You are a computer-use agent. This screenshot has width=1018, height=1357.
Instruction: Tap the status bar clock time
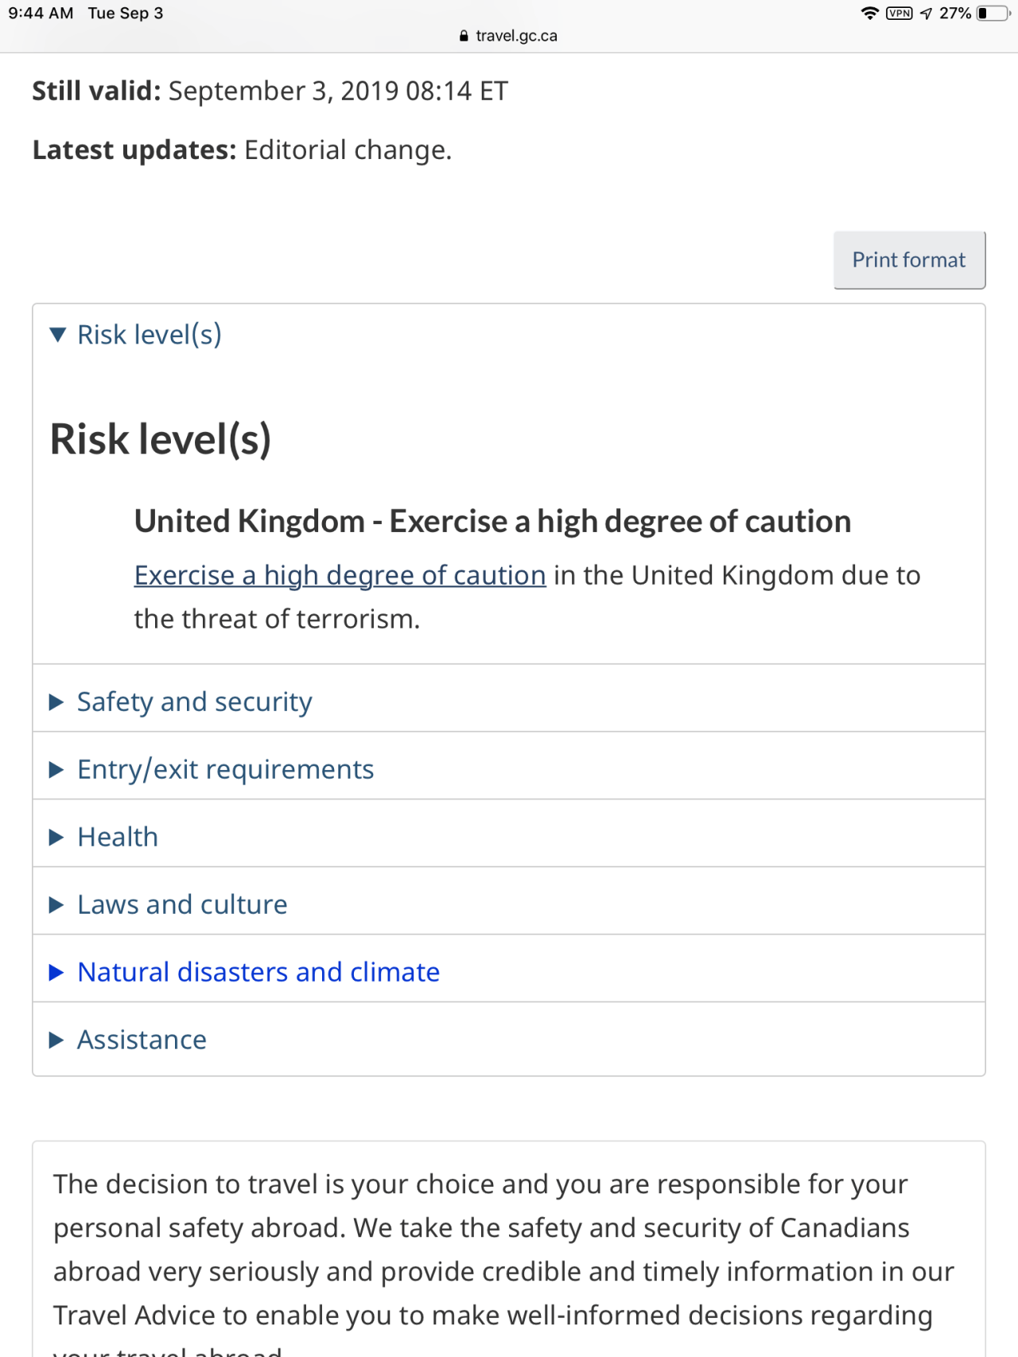pos(41,14)
